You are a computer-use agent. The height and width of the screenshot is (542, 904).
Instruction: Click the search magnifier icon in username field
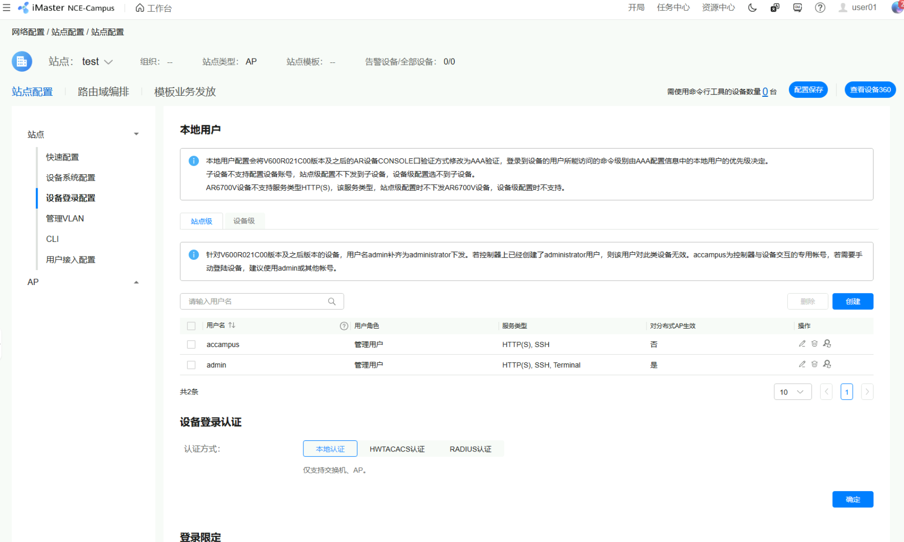[331, 301]
